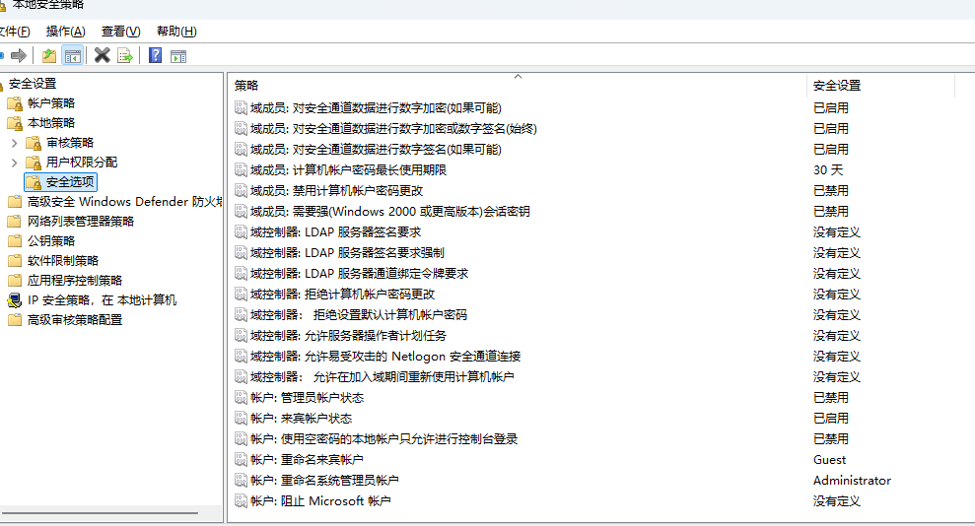Click the up one level folder icon
The width and height of the screenshot is (975, 526).
[49, 56]
